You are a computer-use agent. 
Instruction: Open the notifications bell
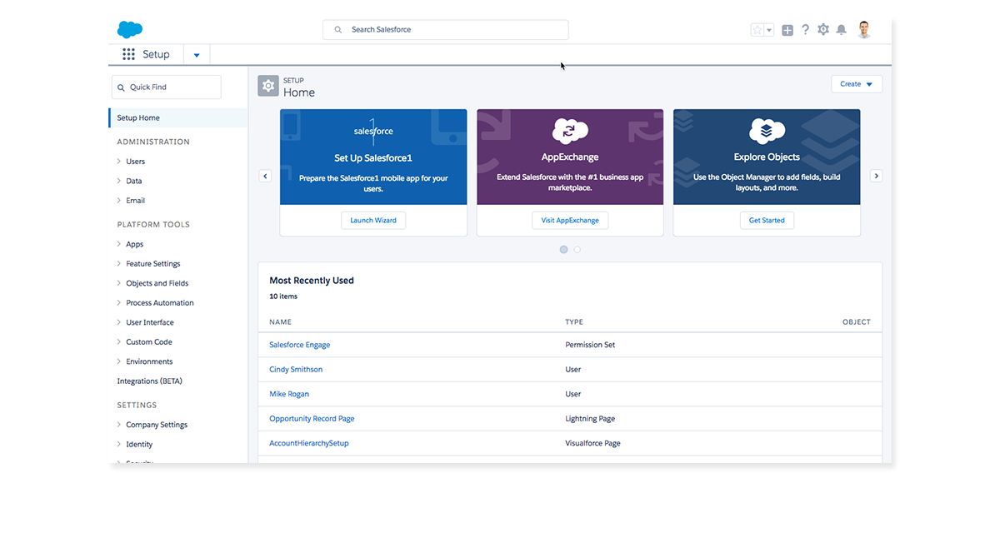pos(842,30)
